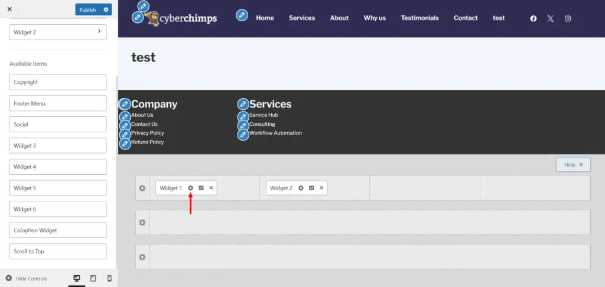Open the Why us menu item

click(x=375, y=18)
